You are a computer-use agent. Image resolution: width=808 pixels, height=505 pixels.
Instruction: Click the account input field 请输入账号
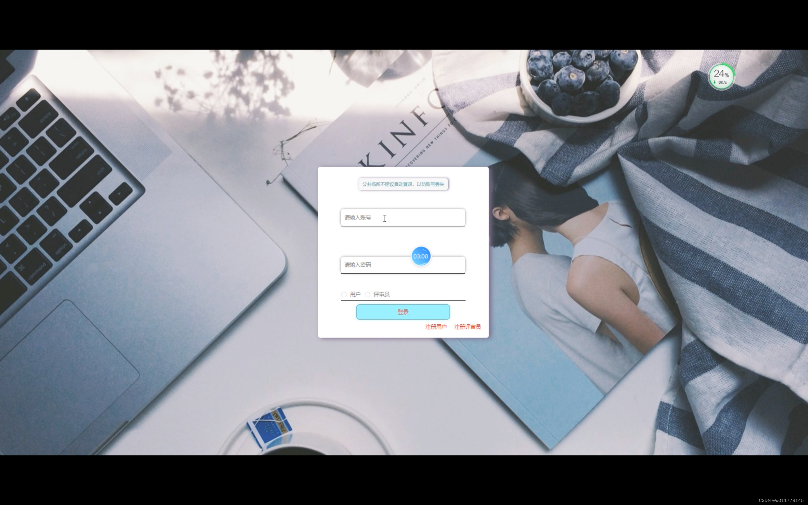pyautogui.click(x=403, y=218)
